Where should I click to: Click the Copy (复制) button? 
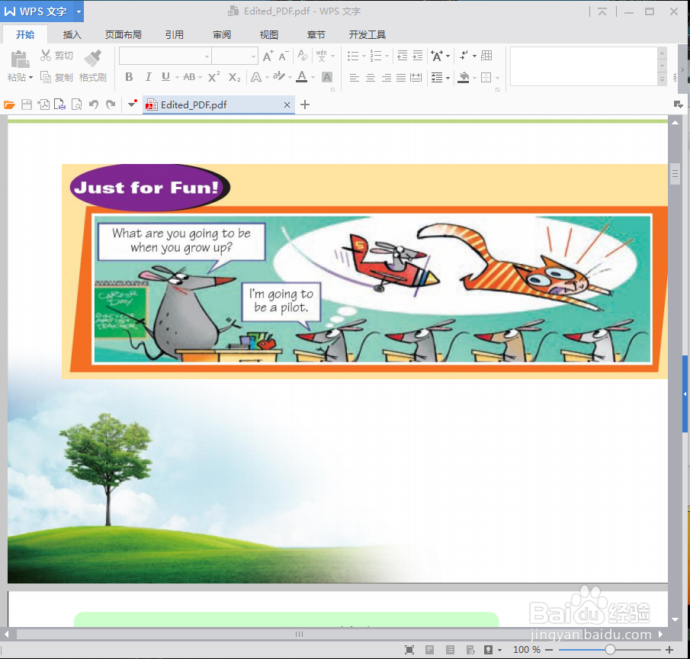[56, 78]
